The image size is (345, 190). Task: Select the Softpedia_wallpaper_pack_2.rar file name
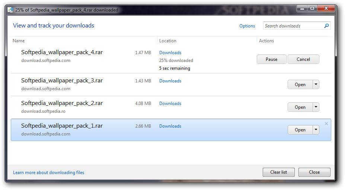[62, 103]
